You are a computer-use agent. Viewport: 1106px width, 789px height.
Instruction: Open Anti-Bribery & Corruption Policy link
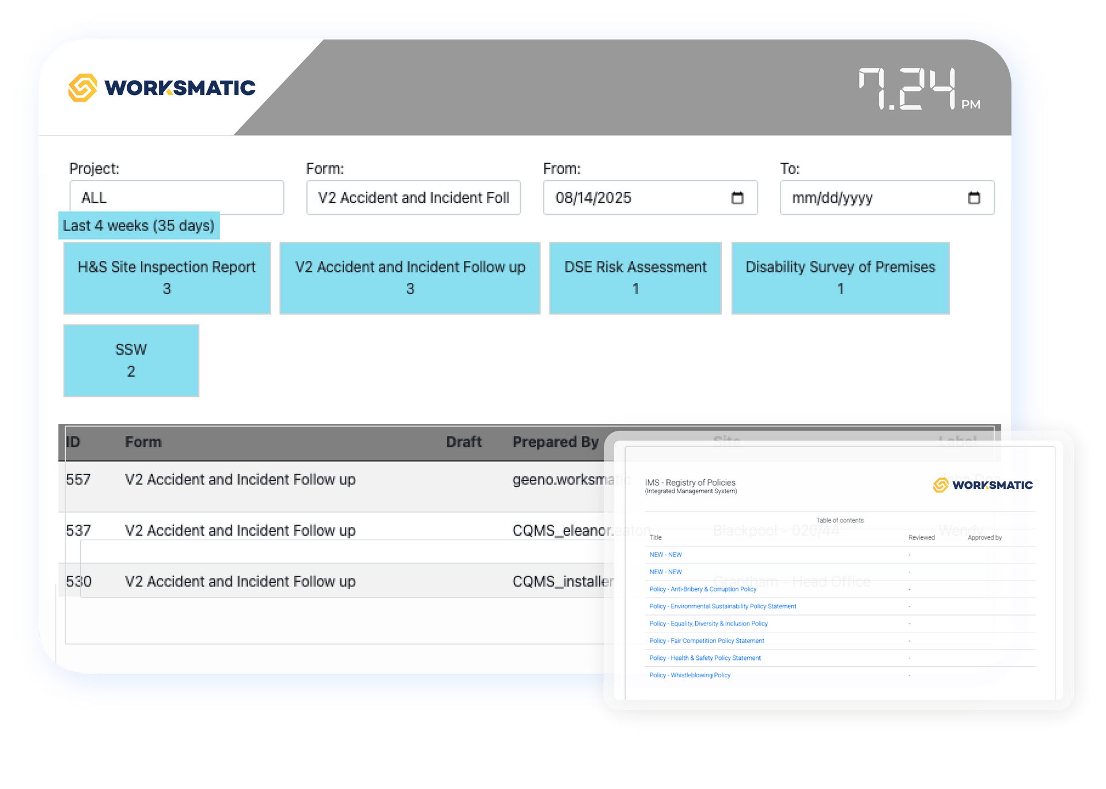[x=703, y=589]
